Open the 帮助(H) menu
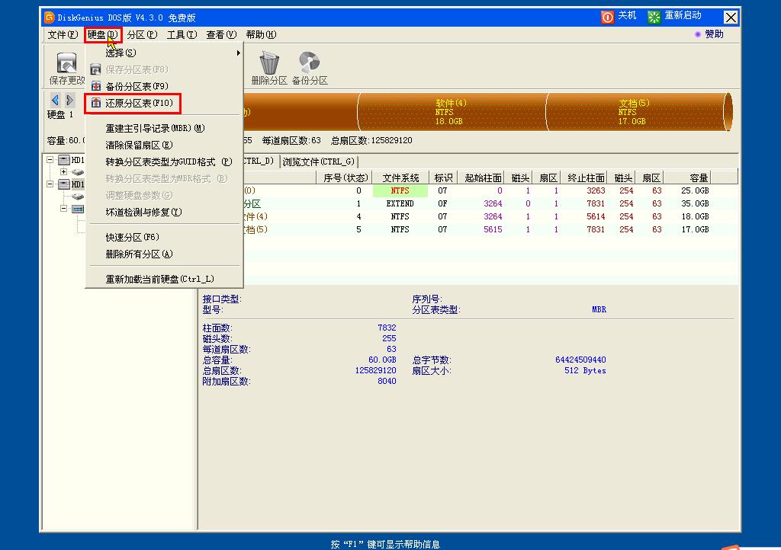The width and height of the screenshot is (781, 550). (x=261, y=34)
